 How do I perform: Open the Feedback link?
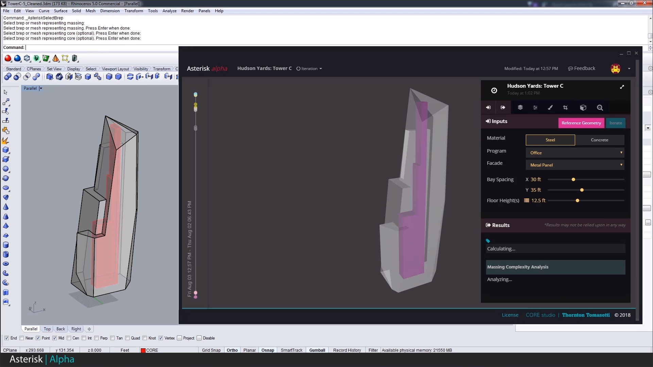tap(582, 68)
